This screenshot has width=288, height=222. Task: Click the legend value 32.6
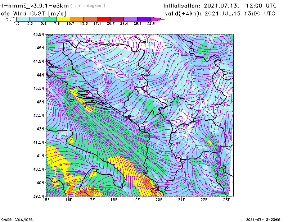(151, 23)
